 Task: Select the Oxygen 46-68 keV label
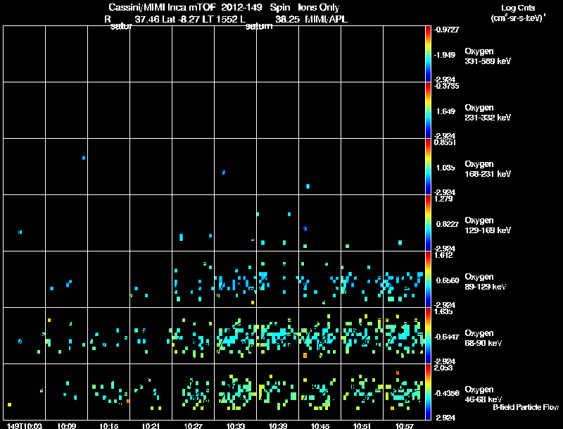pyautogui.click(x=483, y=394)
